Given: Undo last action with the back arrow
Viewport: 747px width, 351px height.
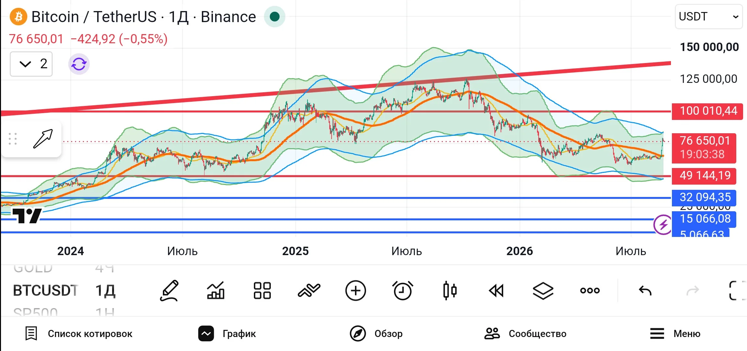Looking at the screenshot, I should [x=645, y=291].
